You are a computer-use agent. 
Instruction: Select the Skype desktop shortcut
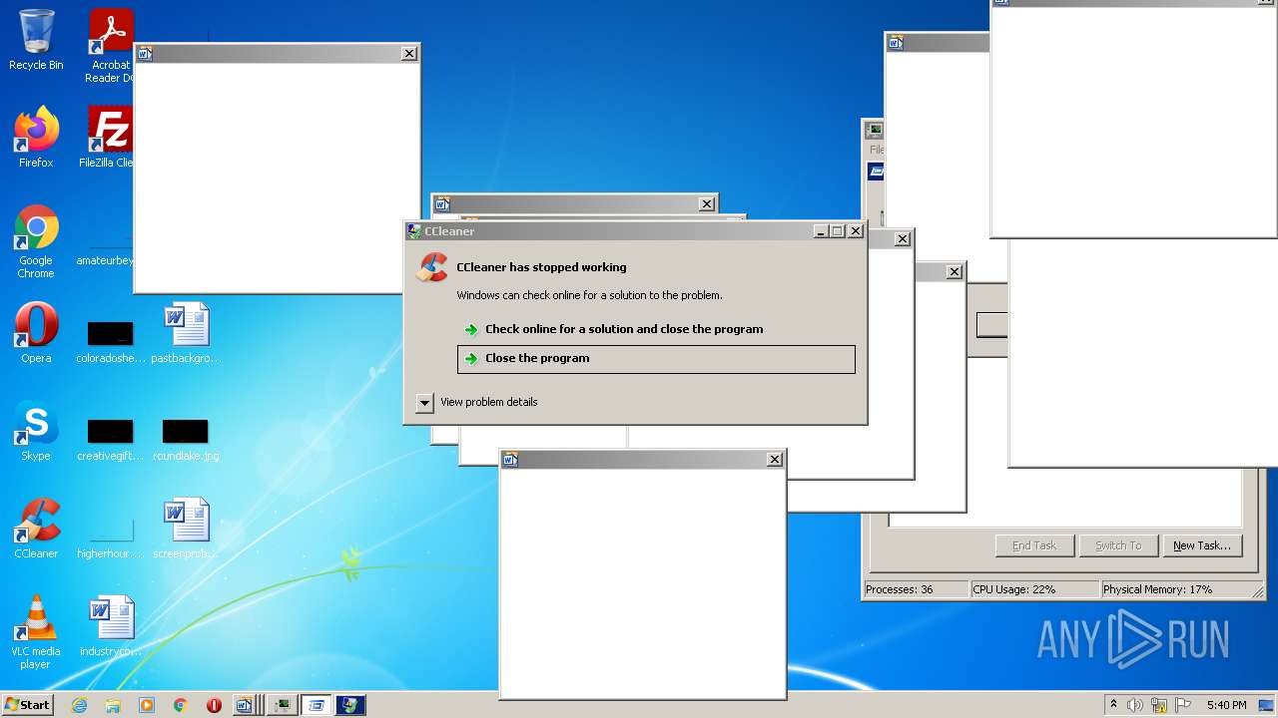tap(36, 431)
